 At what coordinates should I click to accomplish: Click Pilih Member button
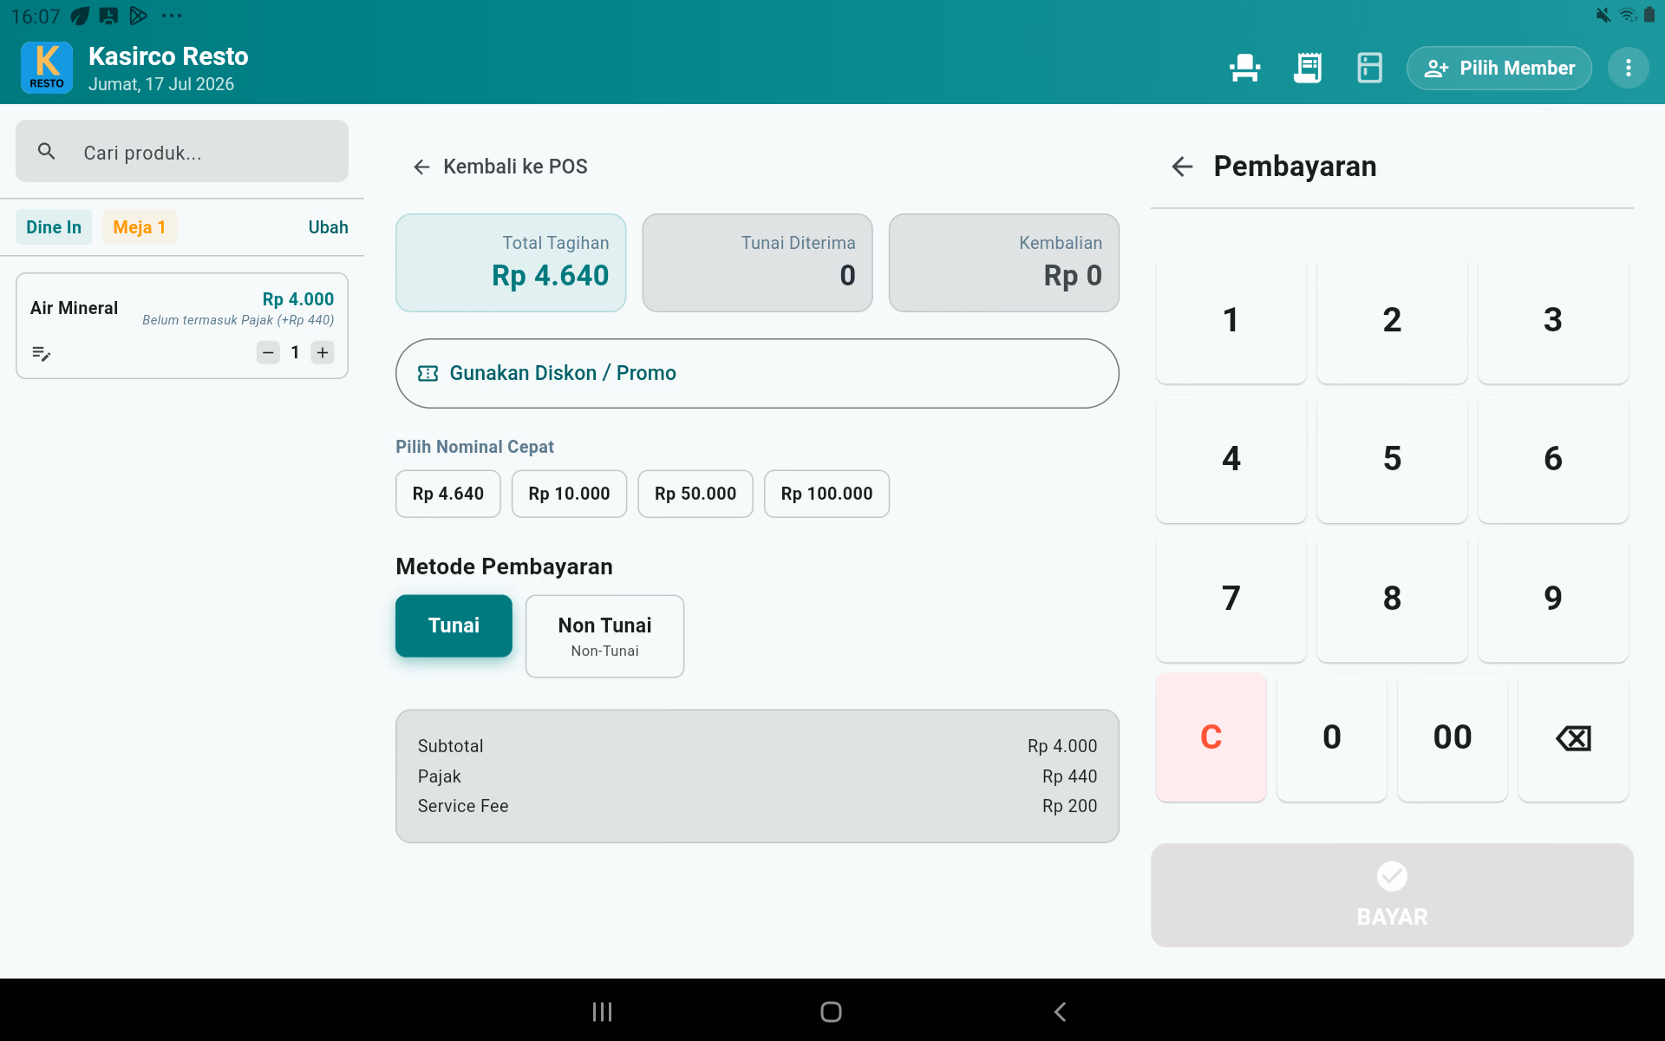point(1499,68)
